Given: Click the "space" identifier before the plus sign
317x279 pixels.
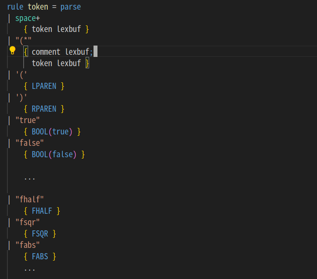Looking at the screenshot, I should (x=25, y=18).
